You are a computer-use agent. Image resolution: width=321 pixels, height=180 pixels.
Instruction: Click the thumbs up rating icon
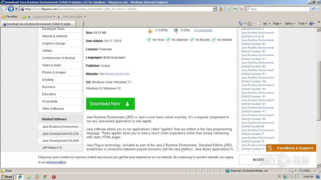(150, 30)
